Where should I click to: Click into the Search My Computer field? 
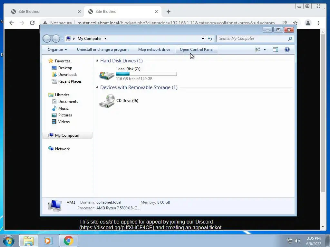pyautogui.click(x=253, y=39)
